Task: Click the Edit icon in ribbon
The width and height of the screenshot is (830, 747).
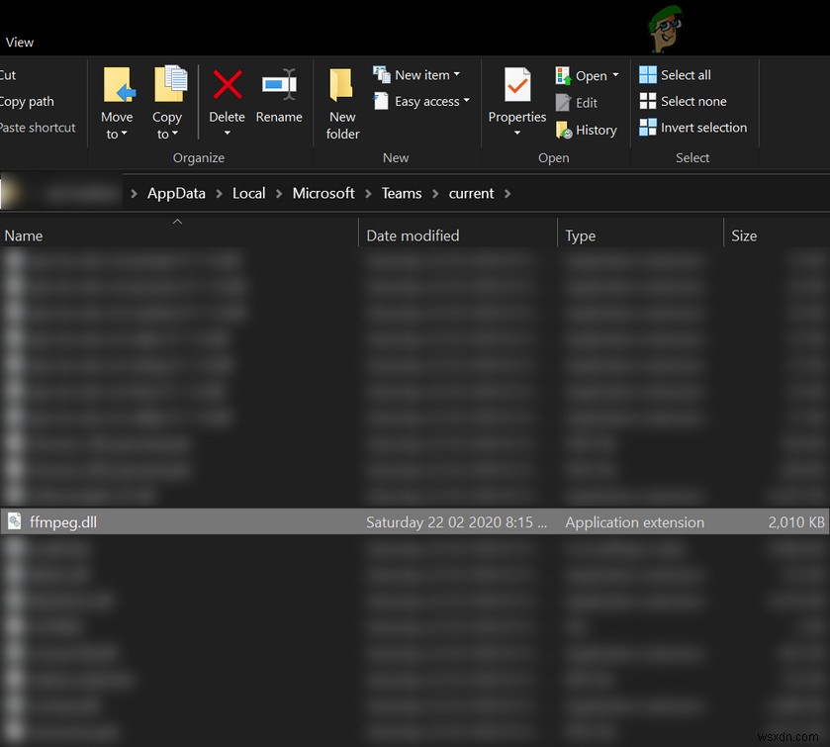Action: point(563,102)
